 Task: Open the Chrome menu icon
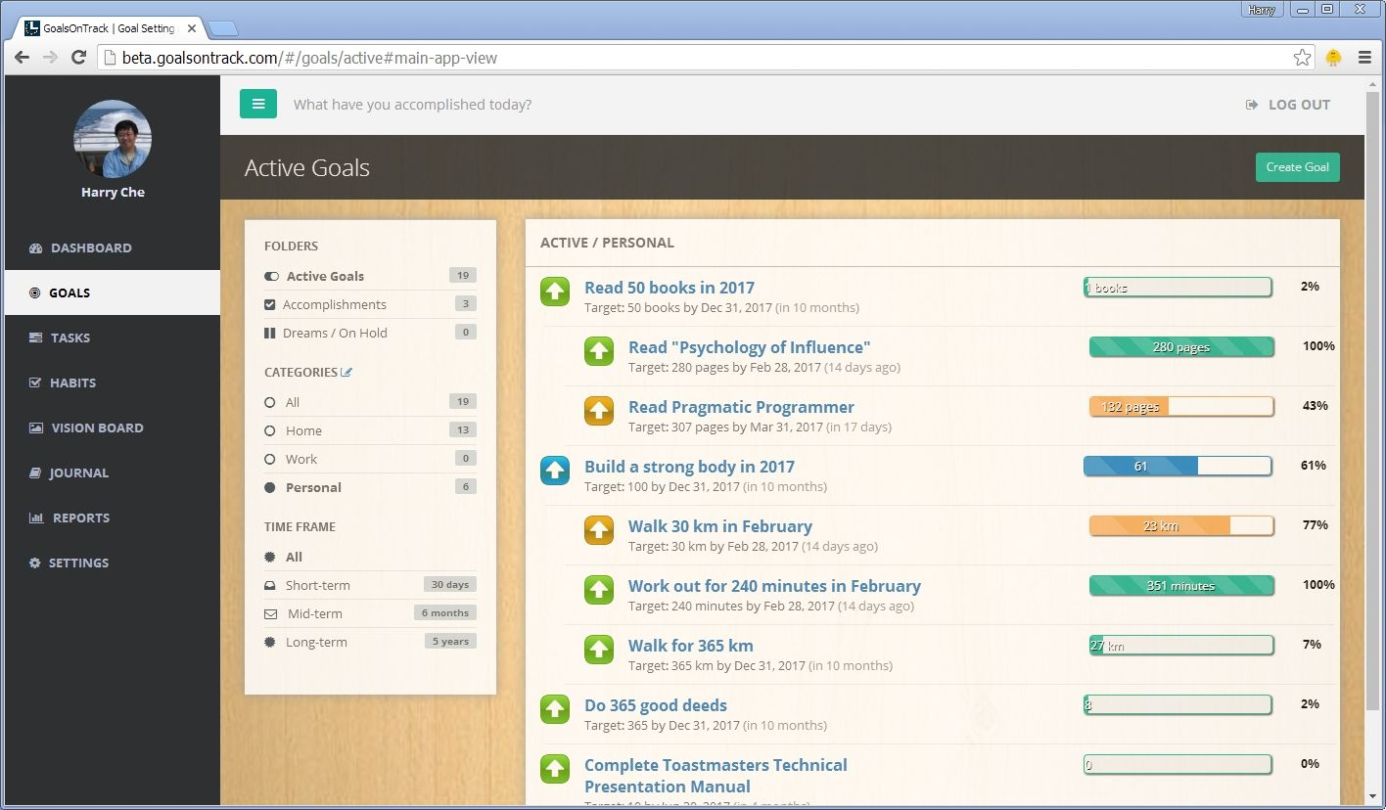[x=1364, y=58]
